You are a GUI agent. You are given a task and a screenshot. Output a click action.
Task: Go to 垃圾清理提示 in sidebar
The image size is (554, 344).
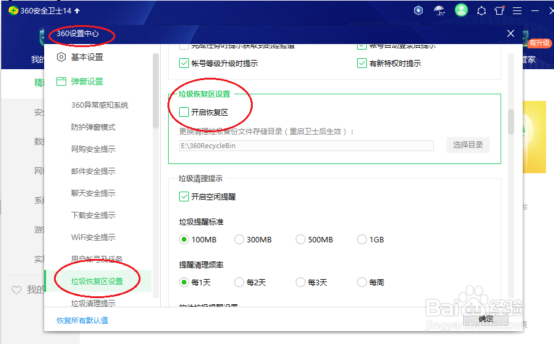(x=93, y=303)
